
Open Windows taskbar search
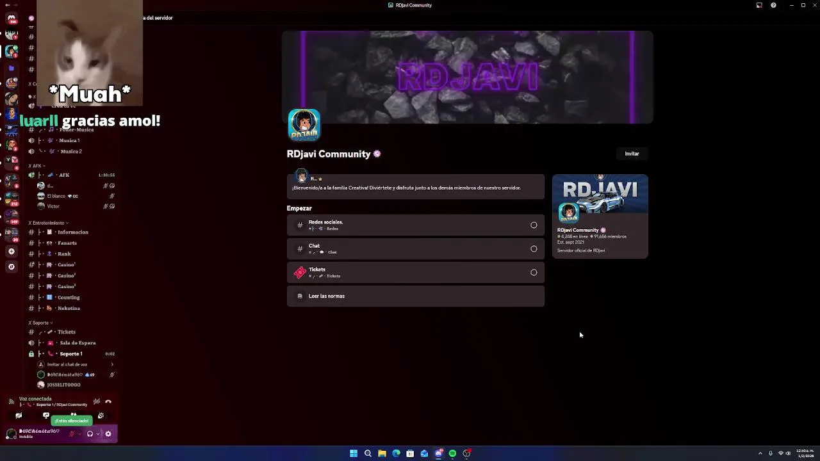click(x=368, y=453)
